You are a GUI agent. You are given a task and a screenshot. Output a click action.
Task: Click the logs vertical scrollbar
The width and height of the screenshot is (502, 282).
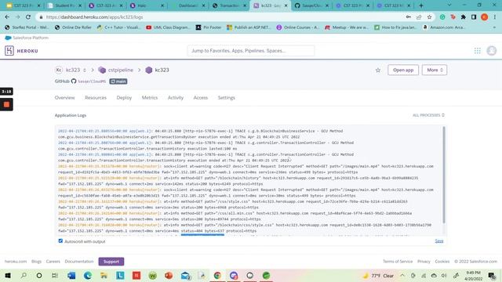click(x=444, y=175)
